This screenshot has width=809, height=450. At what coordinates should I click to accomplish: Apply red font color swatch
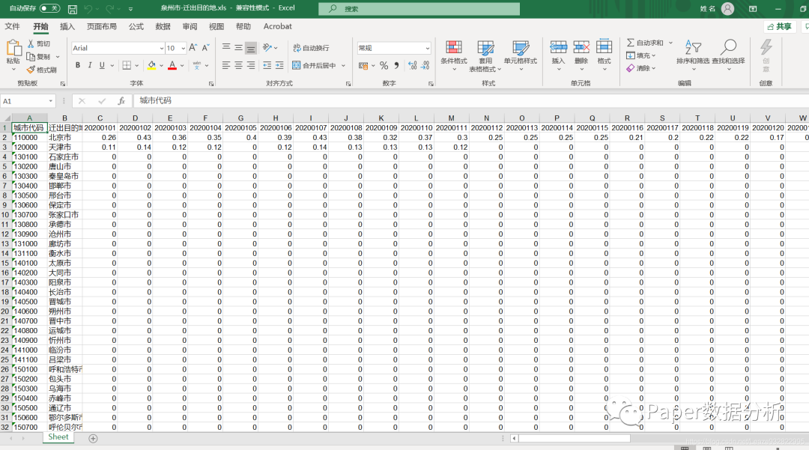[172, 65]
